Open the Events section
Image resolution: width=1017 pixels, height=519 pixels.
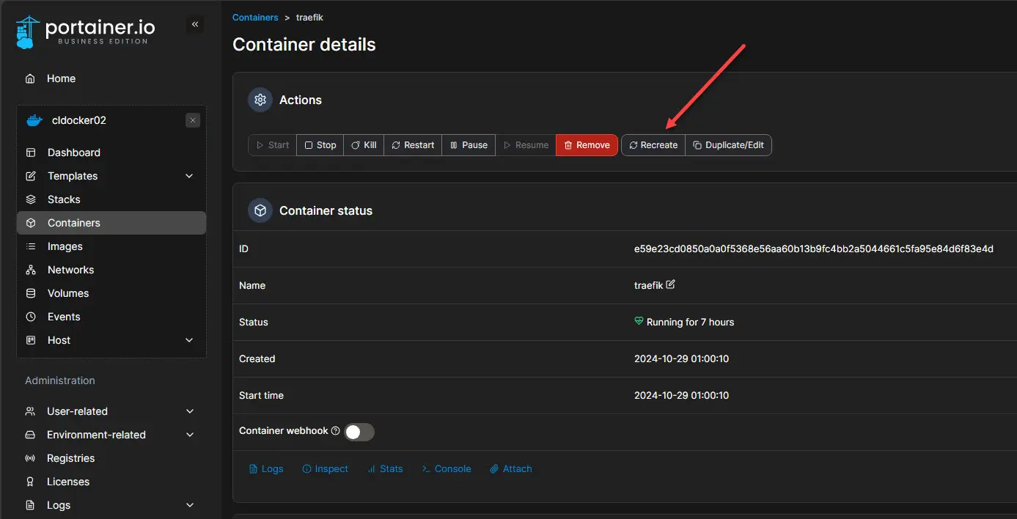[111, 317]
